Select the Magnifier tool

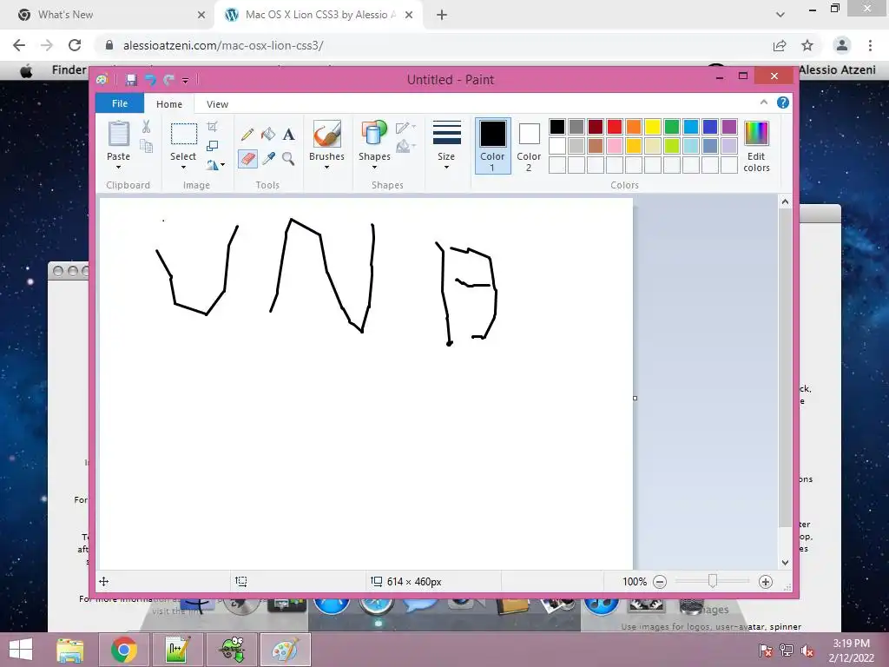288,158
